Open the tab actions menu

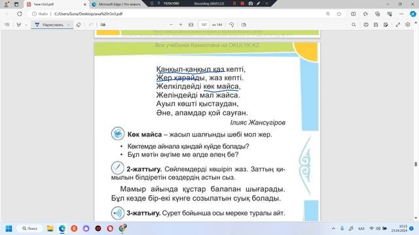[x=16, y=5]
